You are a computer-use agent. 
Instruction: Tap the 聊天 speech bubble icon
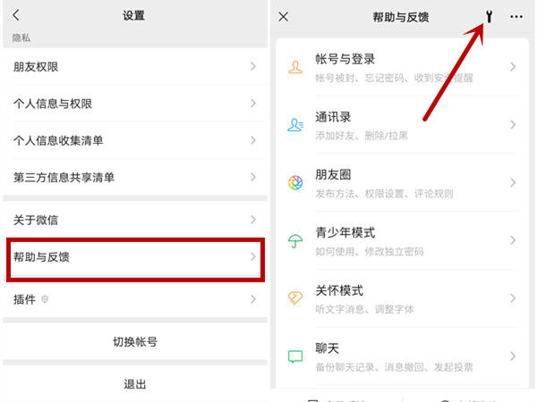coord(295,356)
